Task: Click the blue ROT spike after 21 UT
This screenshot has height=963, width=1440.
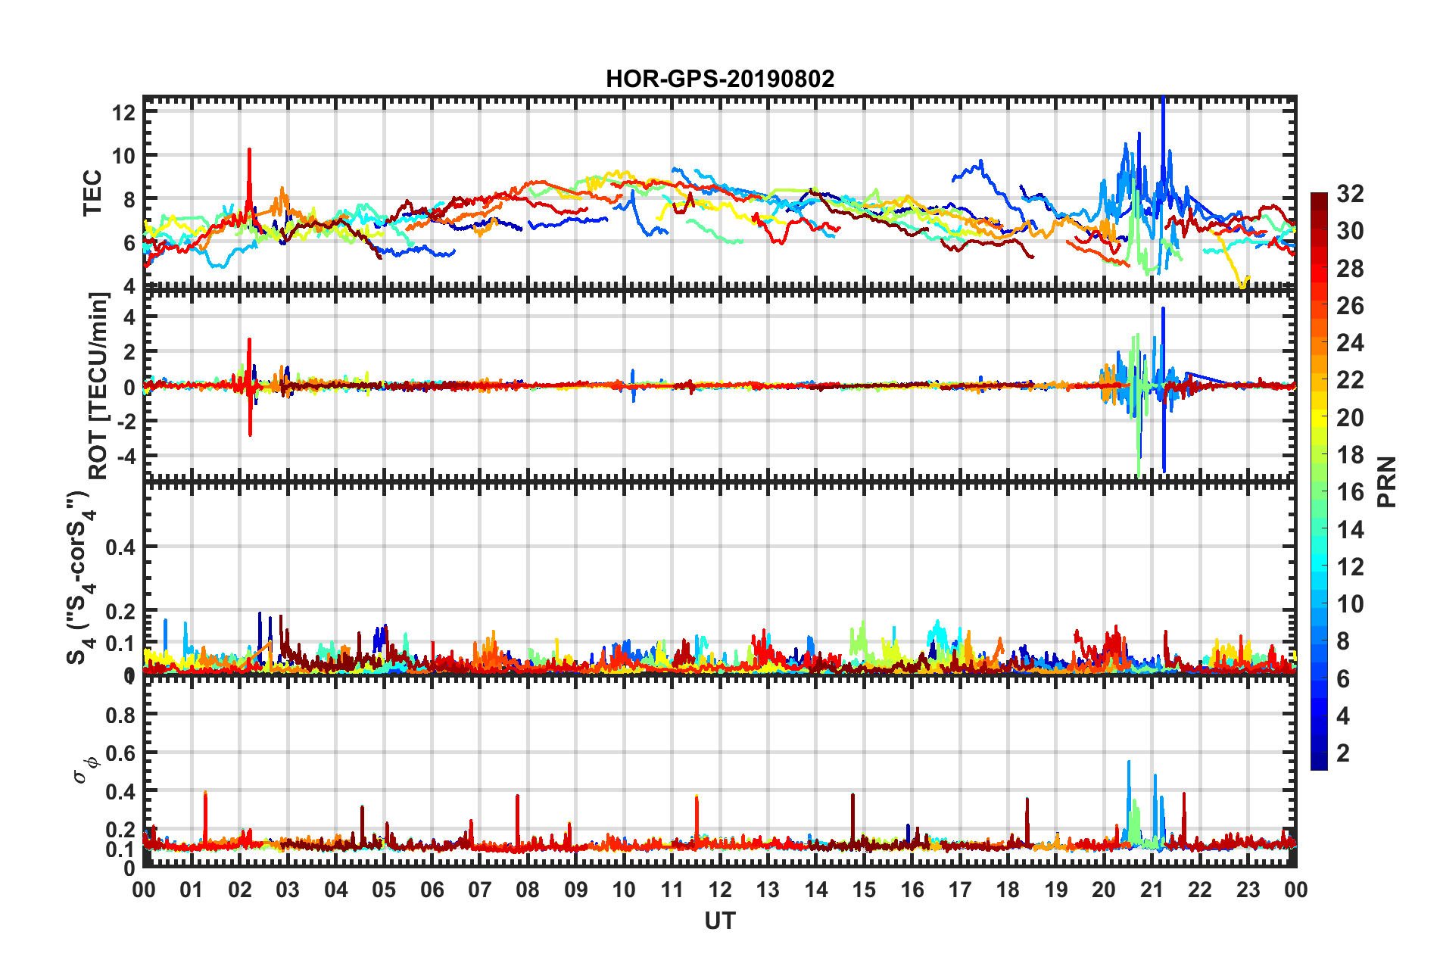Action: (1164, 390)
